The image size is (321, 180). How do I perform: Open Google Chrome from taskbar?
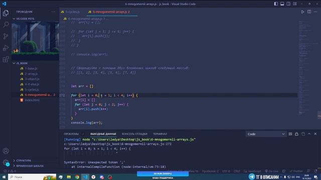pyautogui.click(x=77, y=177)
